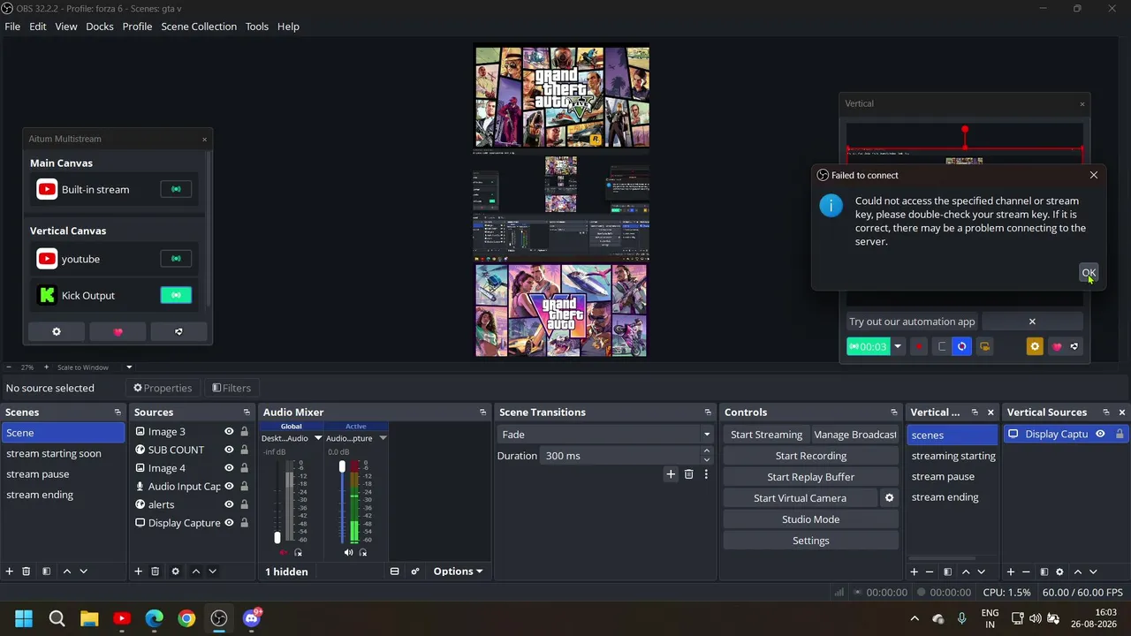The height and width of the screenshot is (636, 1131).
Task: Stop the Kick Output stream toggle
Action: pyautogui.click(x=176, y=295)
